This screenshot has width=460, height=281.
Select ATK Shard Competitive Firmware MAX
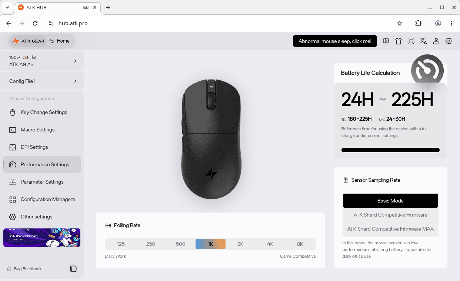click(x=390, y=229)
